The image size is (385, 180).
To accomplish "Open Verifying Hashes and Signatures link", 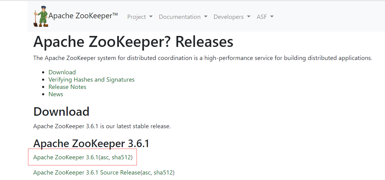I will [91, 79].
